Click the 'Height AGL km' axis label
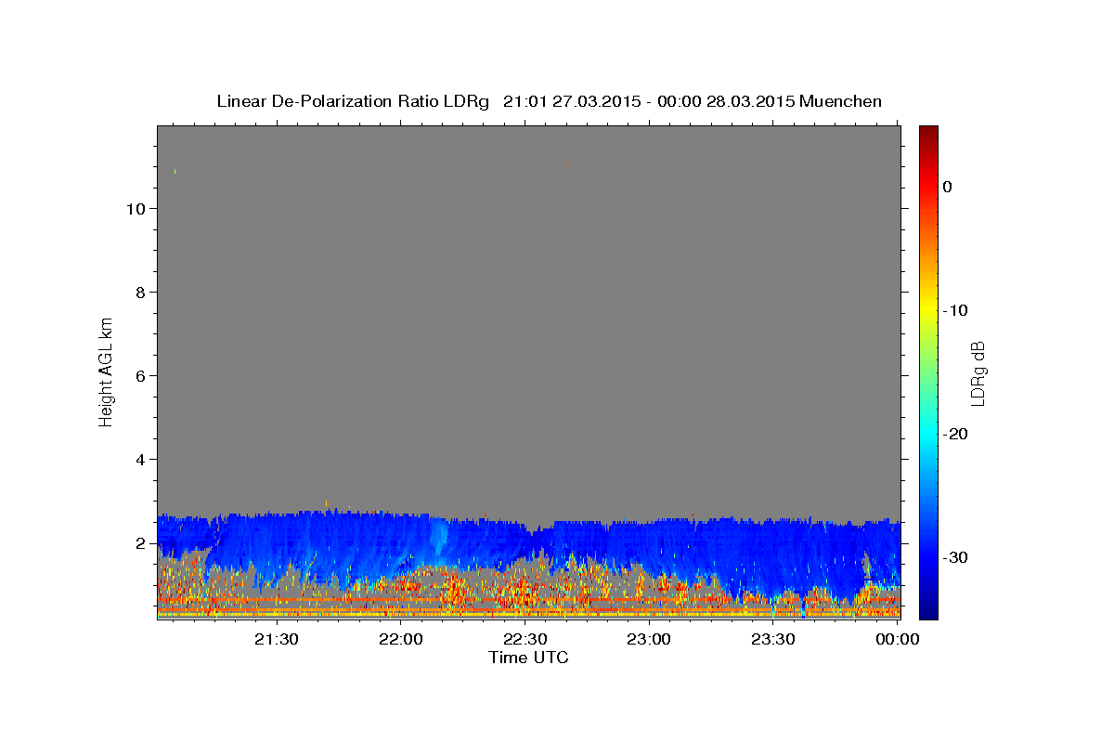 106,371
